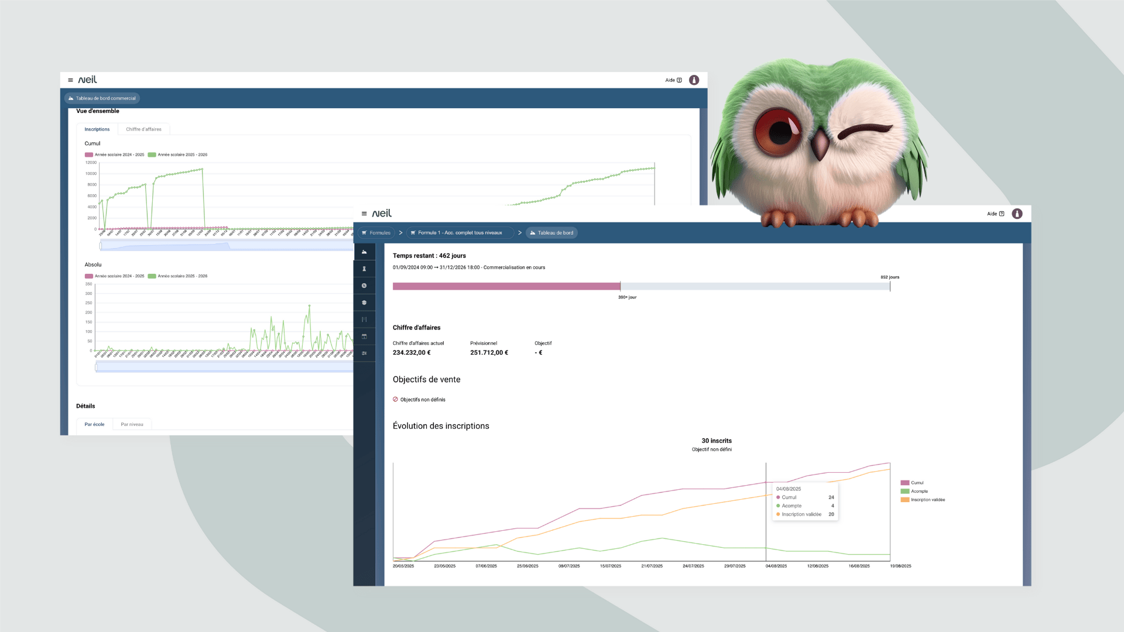Open Aide help link in front window
This screenshot has height=632, width=1124.
click(x=995, y=214)
